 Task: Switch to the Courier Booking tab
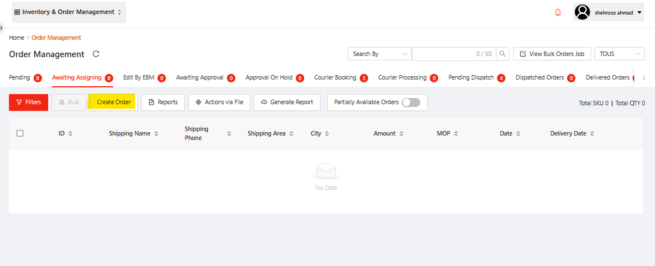[335, 78]
